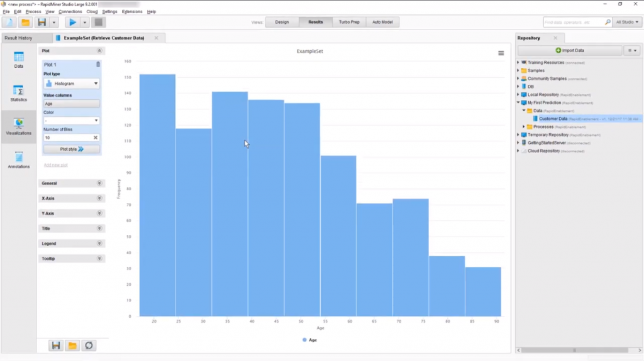Open the Statistics result view
The width and height of the screenshot is (644, 361).
coord(18,94)
